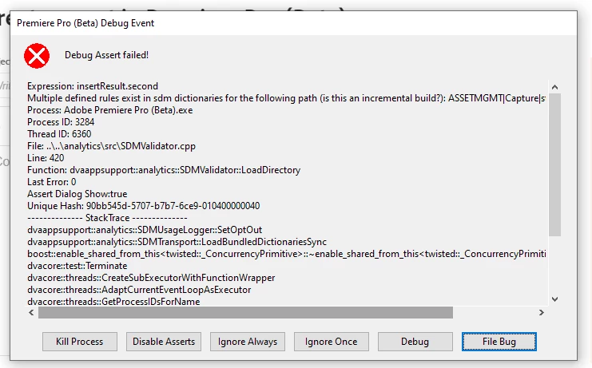Click the vertical scrollbar thumb

coord(554,164)
